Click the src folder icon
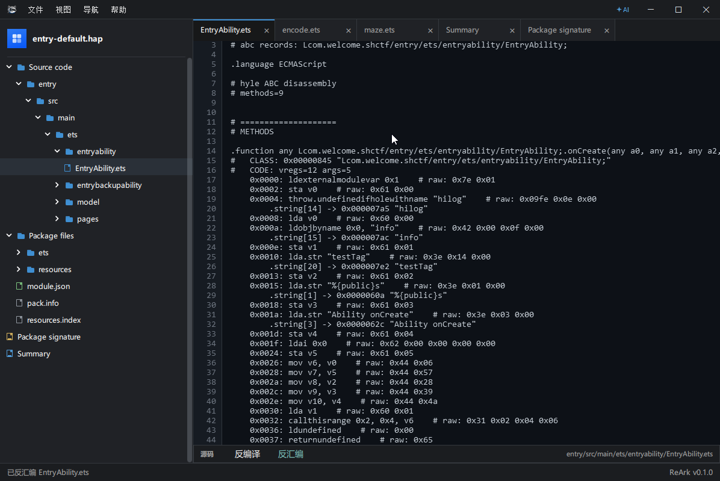 click(40, 101)
